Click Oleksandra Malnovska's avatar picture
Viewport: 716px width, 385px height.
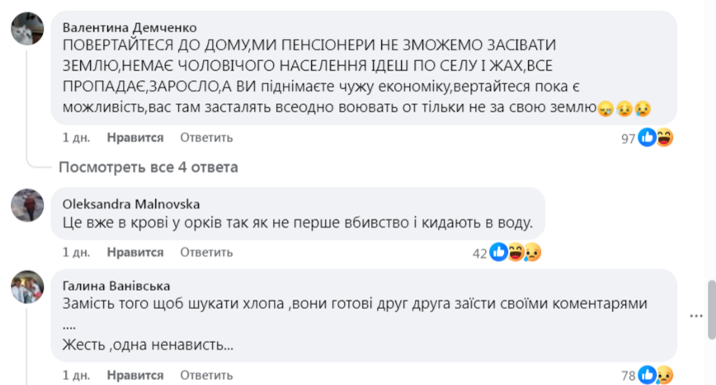point(26,205)
